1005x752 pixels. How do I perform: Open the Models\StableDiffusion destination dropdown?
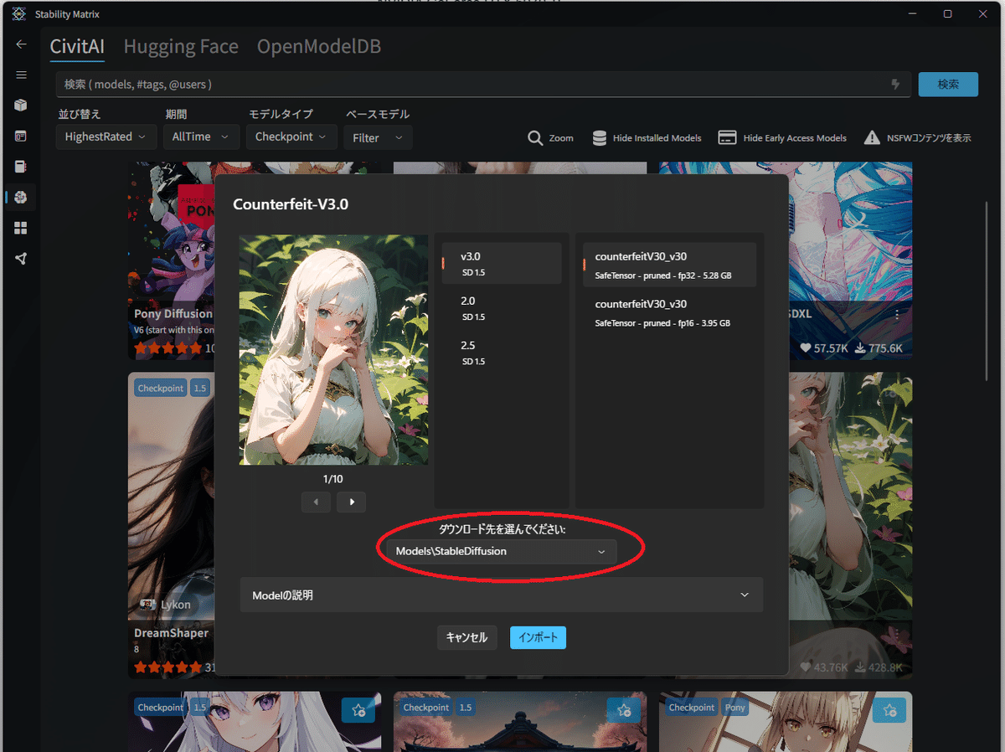pos(501,551)
